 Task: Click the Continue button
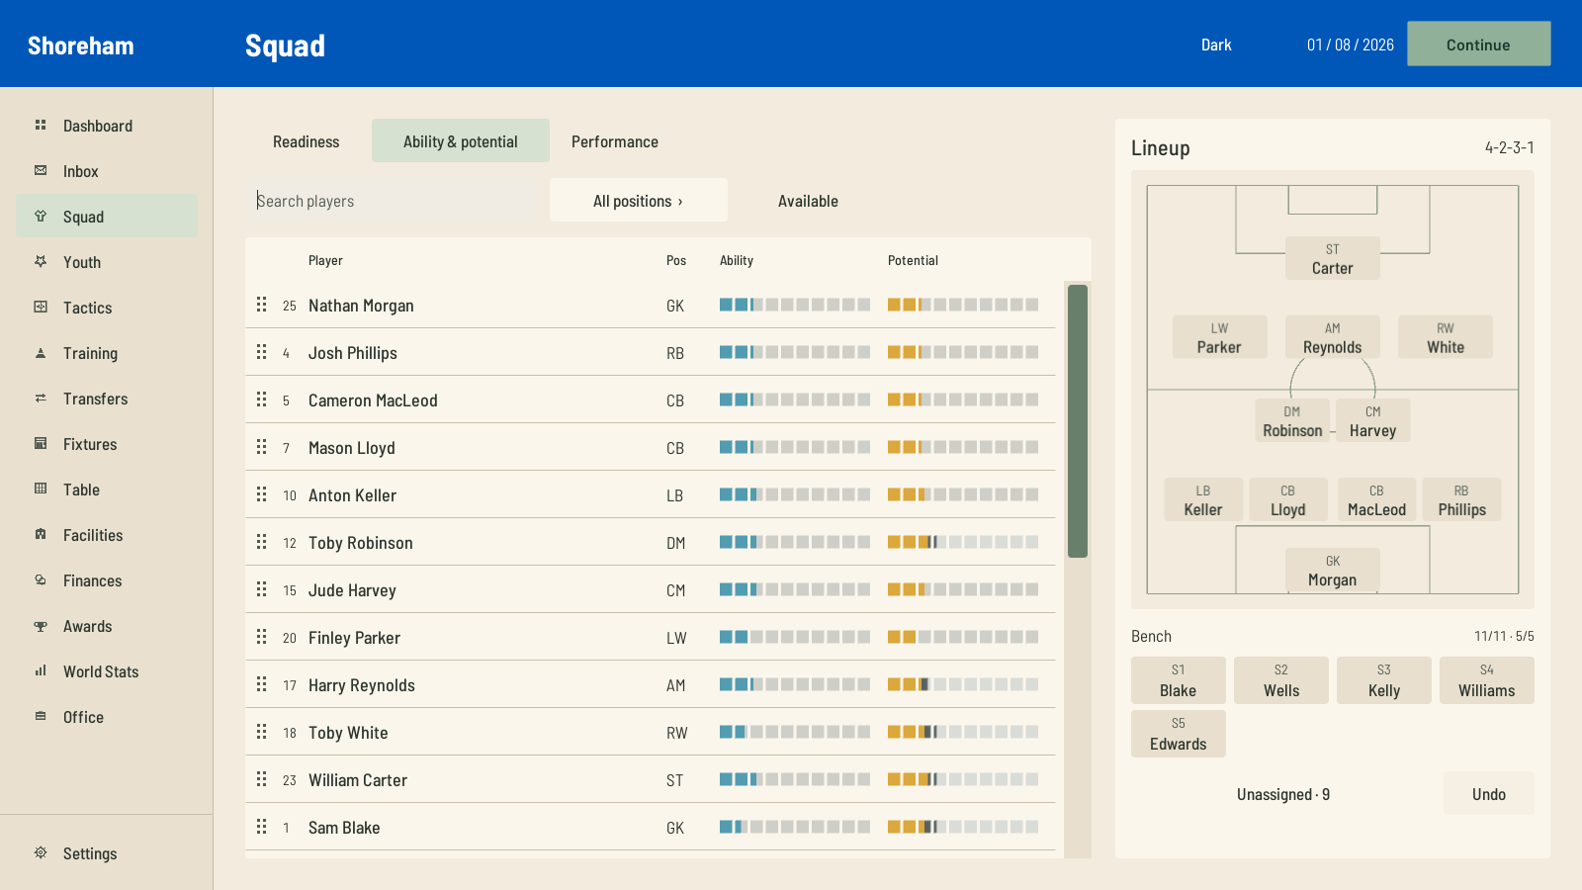coord(1478,44)
